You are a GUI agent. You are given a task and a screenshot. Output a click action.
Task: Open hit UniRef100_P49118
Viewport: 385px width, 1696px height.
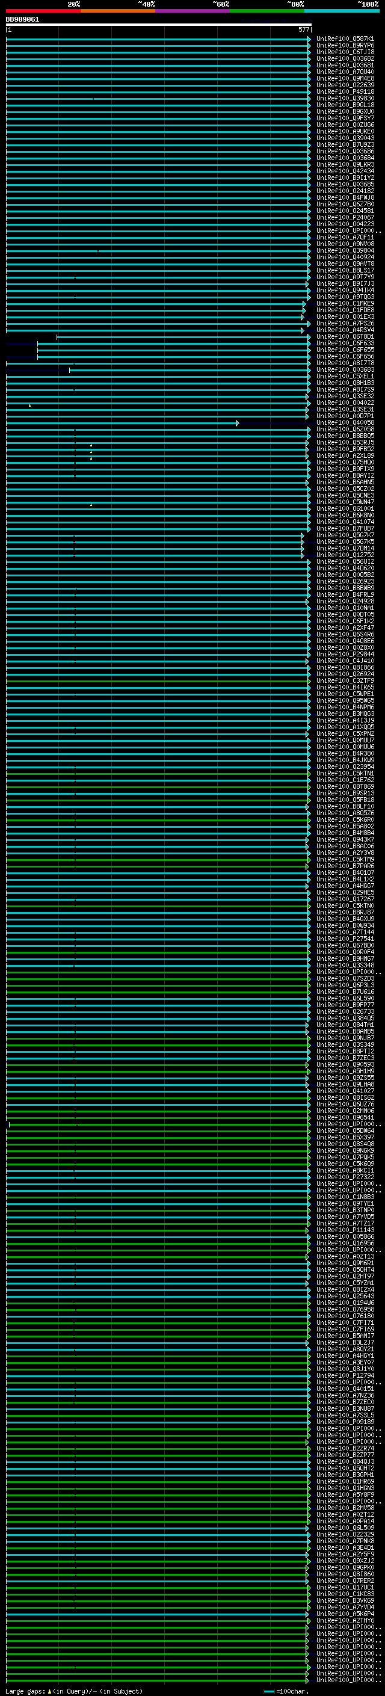pyautogui.click(x=345, y=92)
